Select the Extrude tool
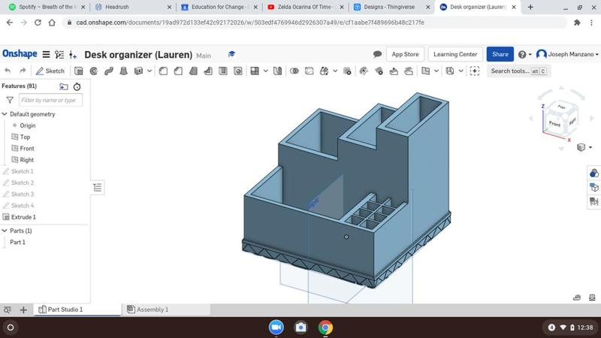 pos(79,71)
